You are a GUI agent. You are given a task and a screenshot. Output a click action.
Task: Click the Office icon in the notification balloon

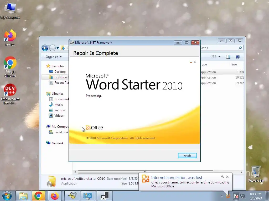tap(146, 179)
